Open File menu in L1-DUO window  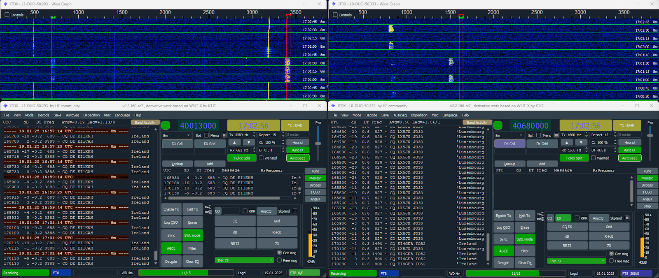[7, 115]
